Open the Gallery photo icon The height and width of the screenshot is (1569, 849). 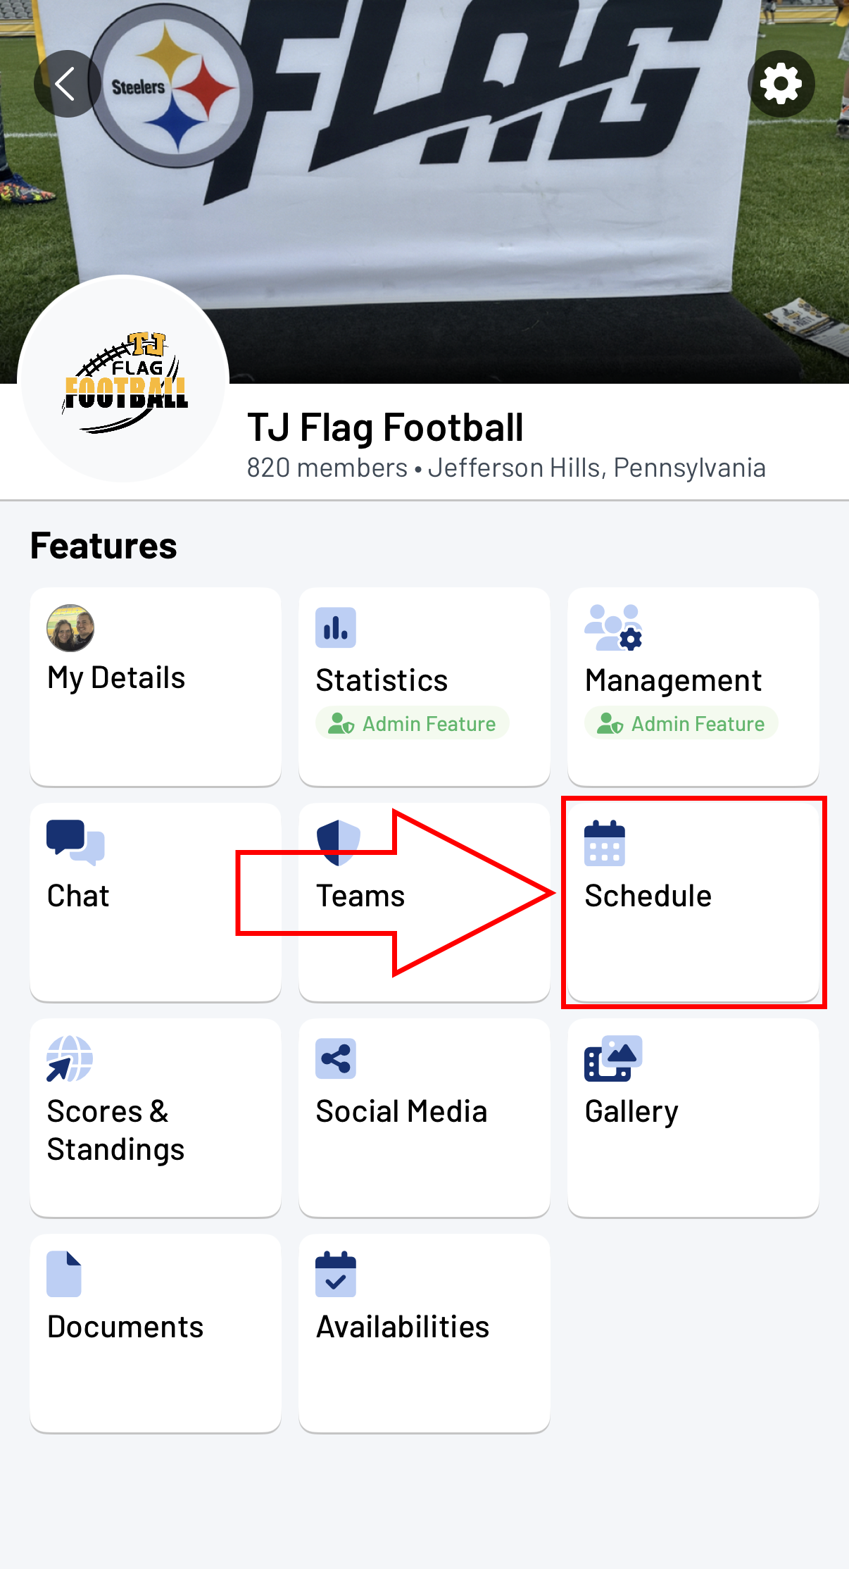613,1058
